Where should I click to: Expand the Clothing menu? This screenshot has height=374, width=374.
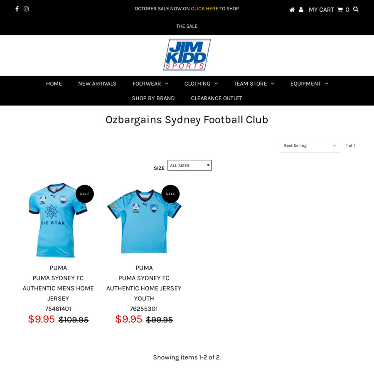(x=201, y=84)
